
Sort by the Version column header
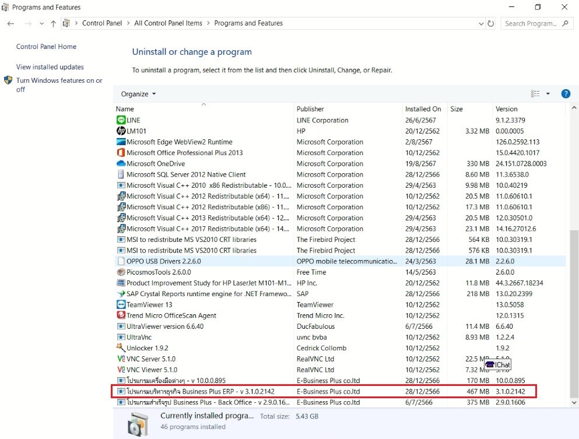pyautogui.click(x=529, y=109)
